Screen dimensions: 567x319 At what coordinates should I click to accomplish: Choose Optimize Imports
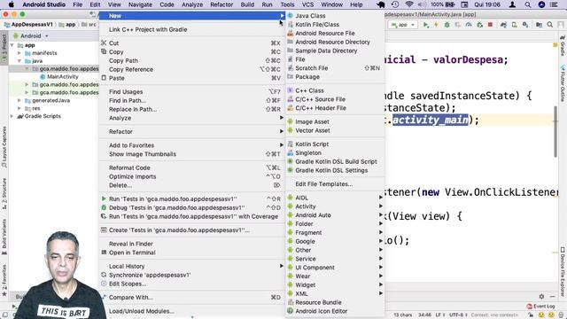coord(132,176)
